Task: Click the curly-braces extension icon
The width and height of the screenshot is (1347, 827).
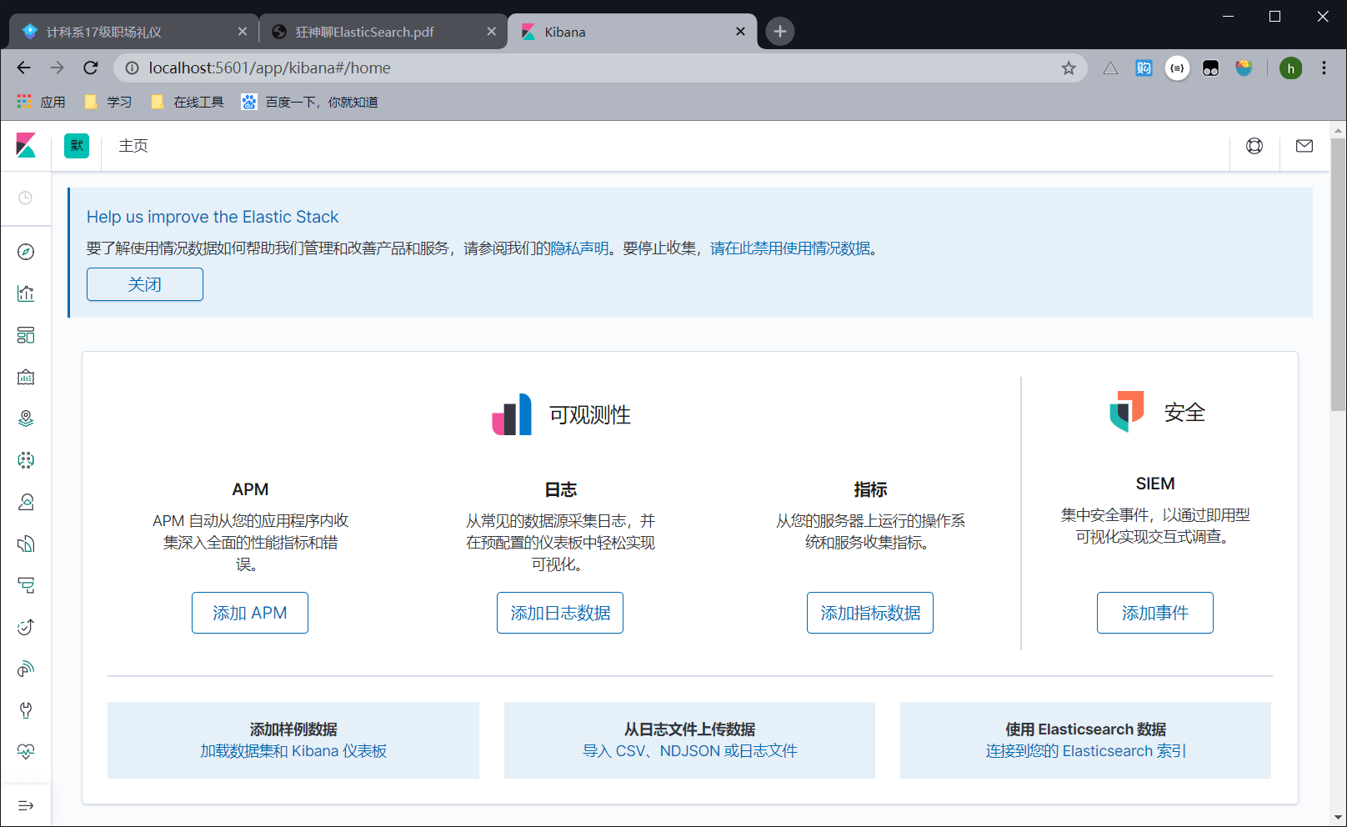Action: point(1177,68)
